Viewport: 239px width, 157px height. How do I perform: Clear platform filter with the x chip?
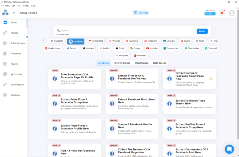point(44,41)
